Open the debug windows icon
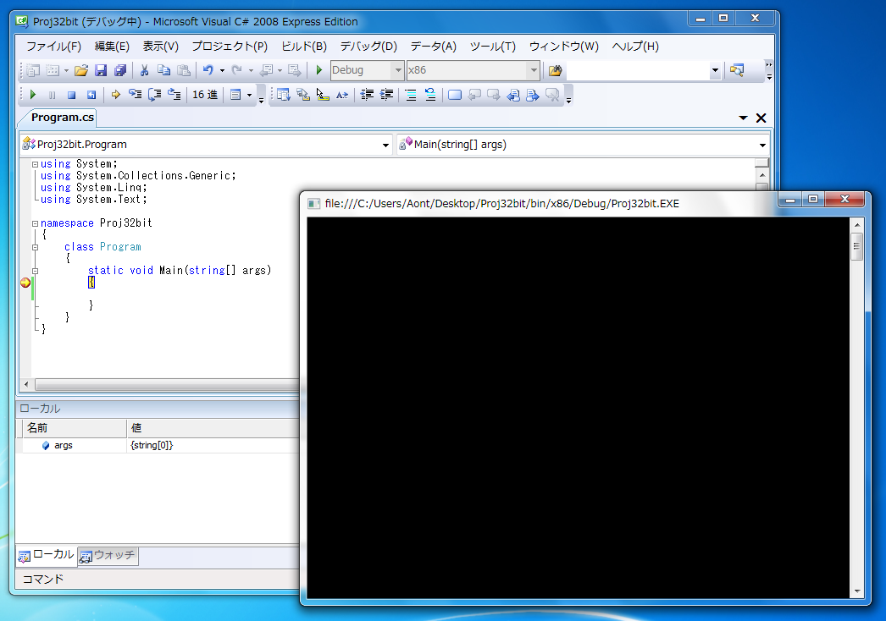 point(235,95)
